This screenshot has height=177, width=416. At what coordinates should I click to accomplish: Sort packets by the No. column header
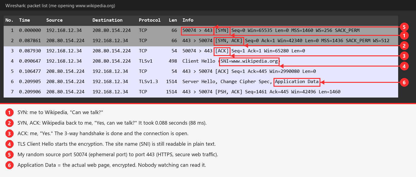point(9,20)
